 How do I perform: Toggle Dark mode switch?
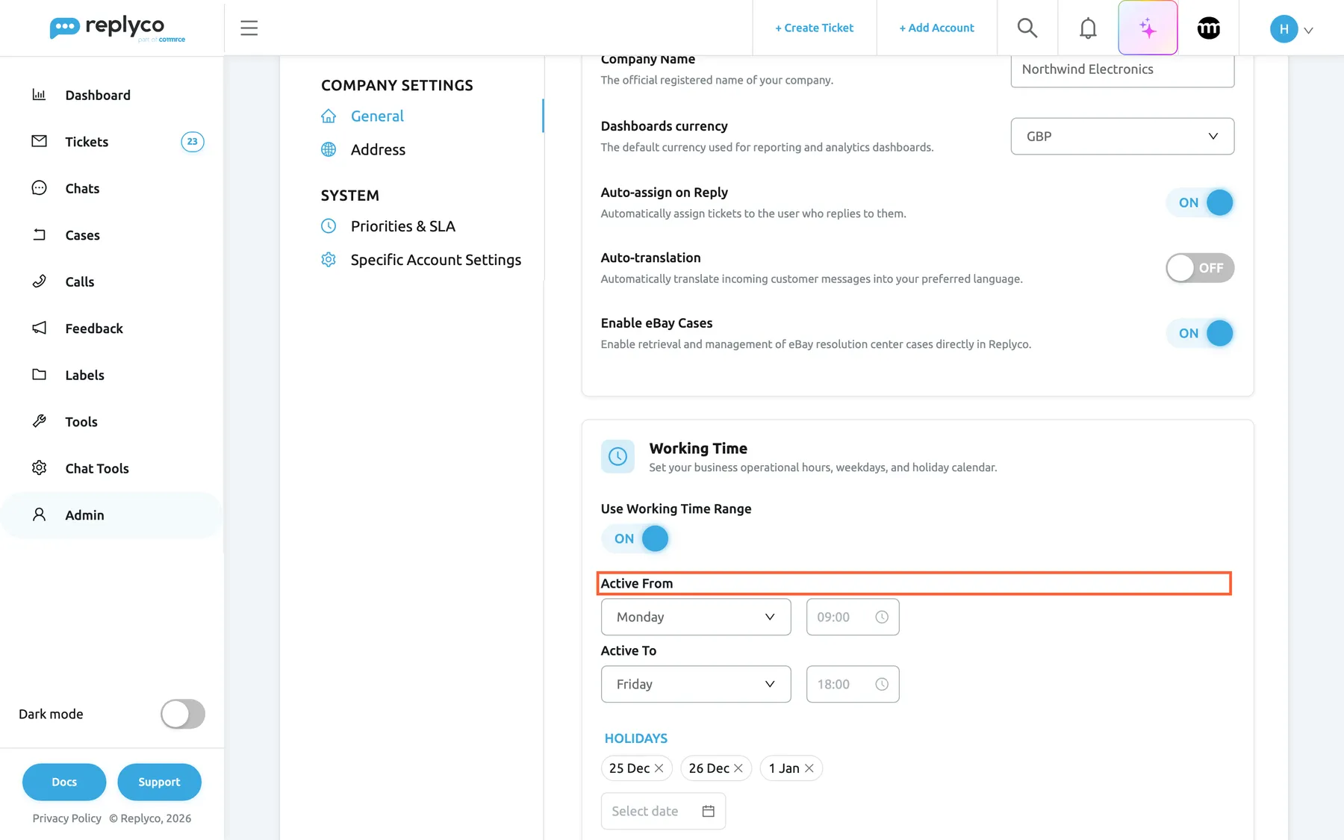(183, 714)
